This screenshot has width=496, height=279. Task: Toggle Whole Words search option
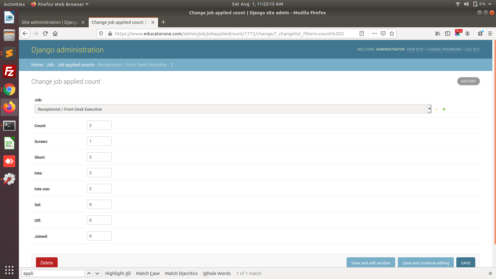[x=217, y=273]
